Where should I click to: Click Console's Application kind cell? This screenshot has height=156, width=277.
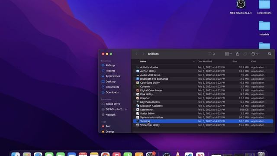[258, 87]
